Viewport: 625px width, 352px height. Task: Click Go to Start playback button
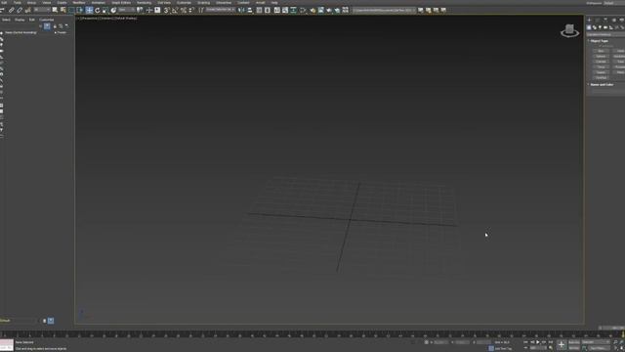[x=525, y=342]
